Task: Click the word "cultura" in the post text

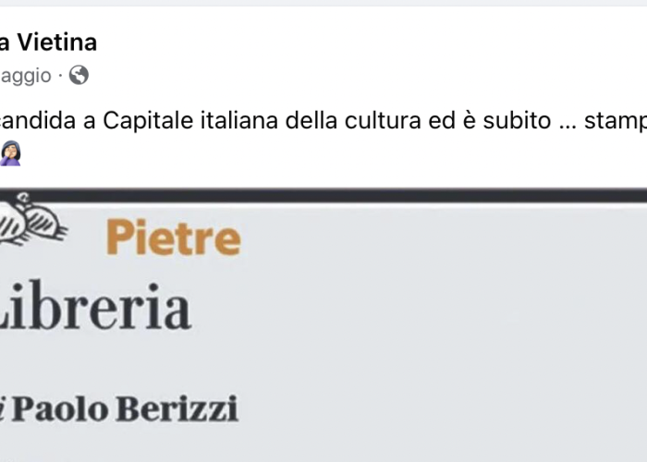Action: (383, 120)
